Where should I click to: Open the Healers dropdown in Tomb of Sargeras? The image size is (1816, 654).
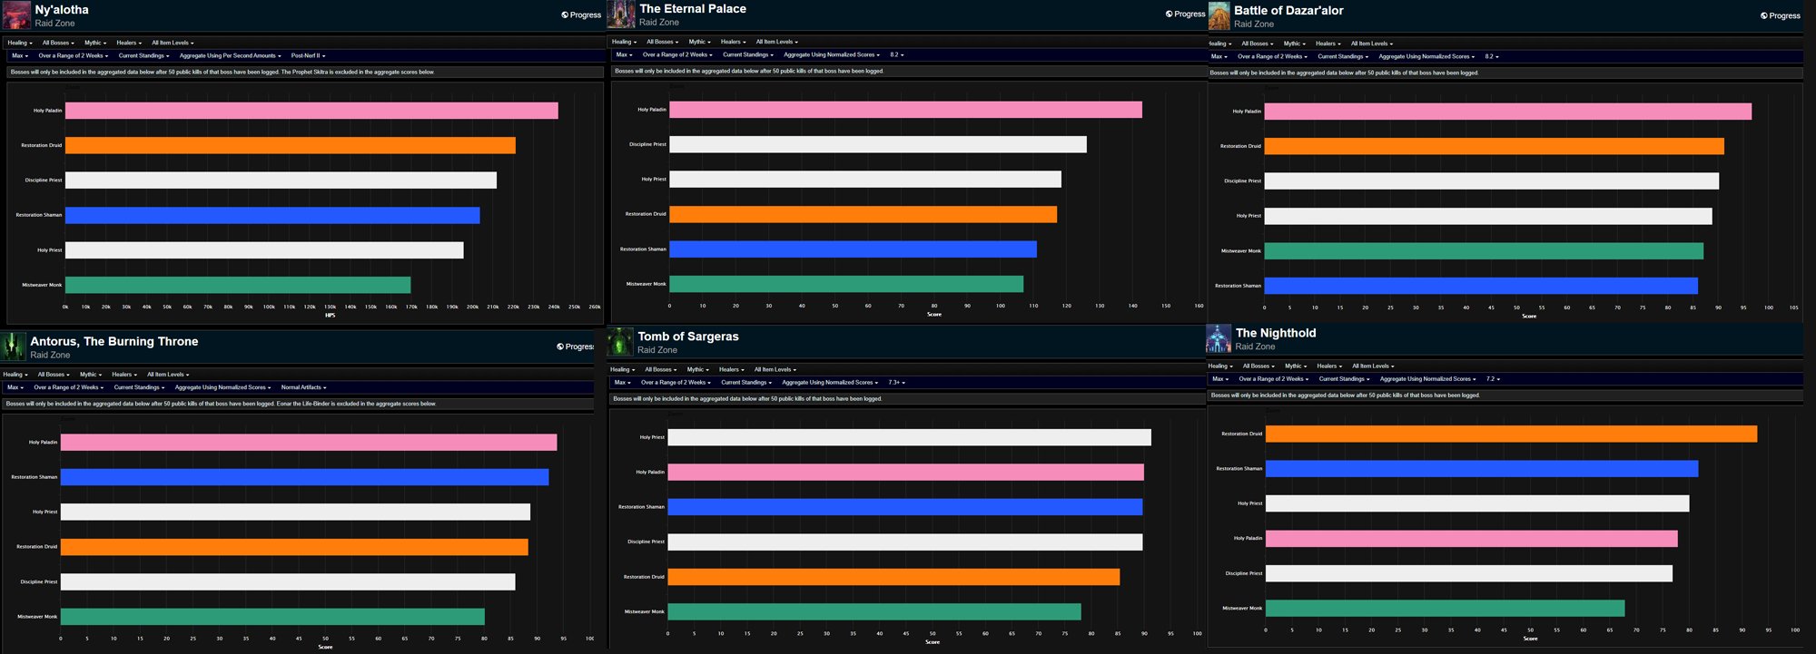click(x=731, y=370)
